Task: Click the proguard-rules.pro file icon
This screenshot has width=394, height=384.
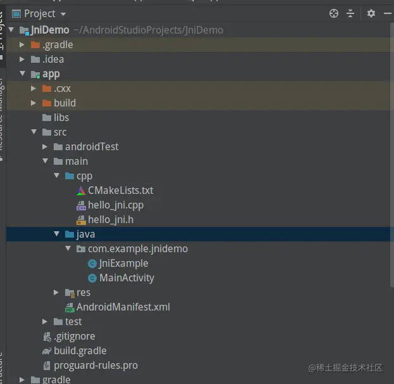Action: 47,366
